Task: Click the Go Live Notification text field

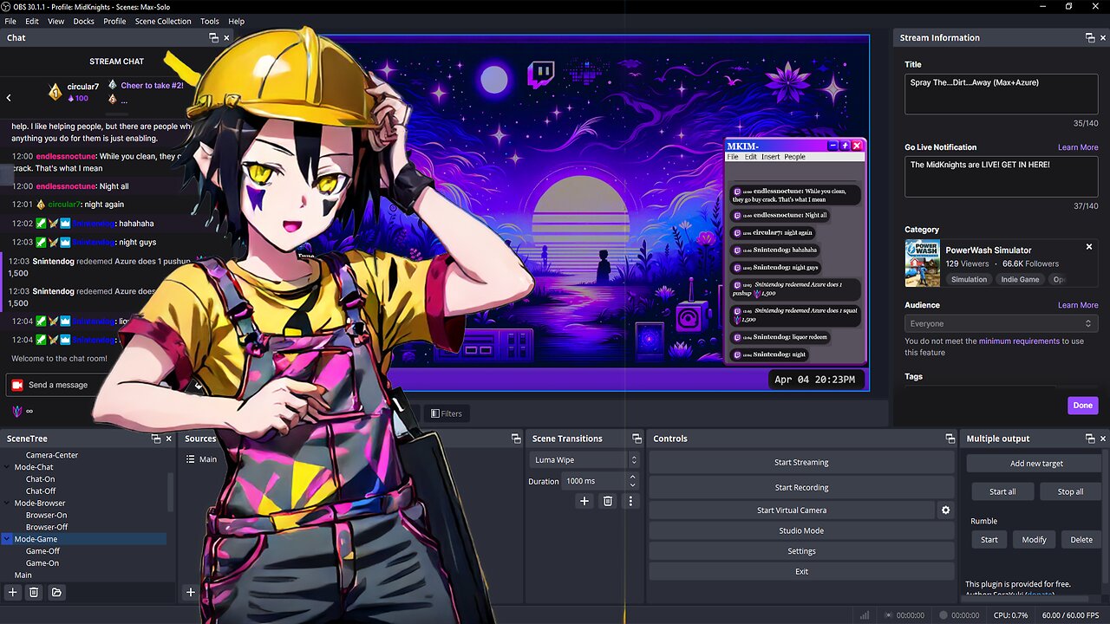Action: (x=1002, y=176)
